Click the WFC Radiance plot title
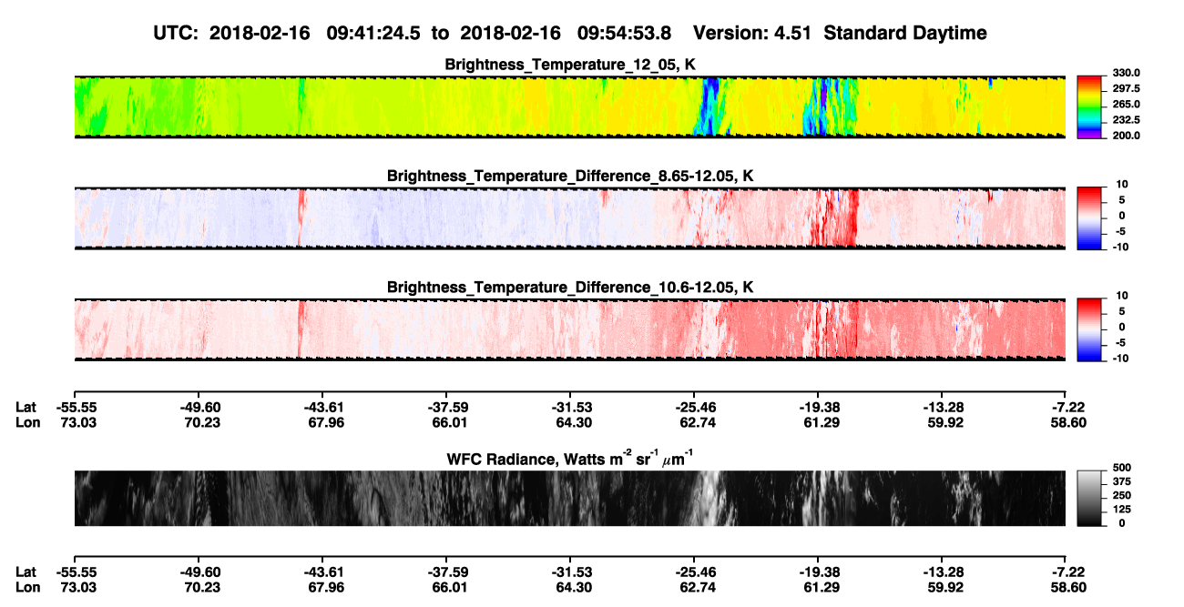 570,459
